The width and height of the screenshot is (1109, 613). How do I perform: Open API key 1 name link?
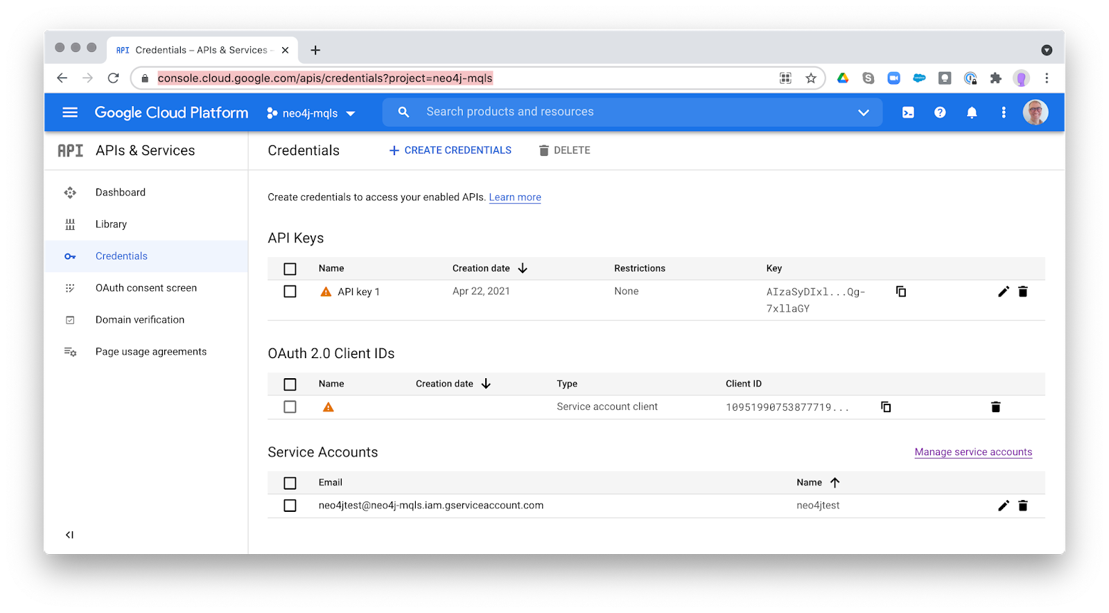click(x=359, y=292)
